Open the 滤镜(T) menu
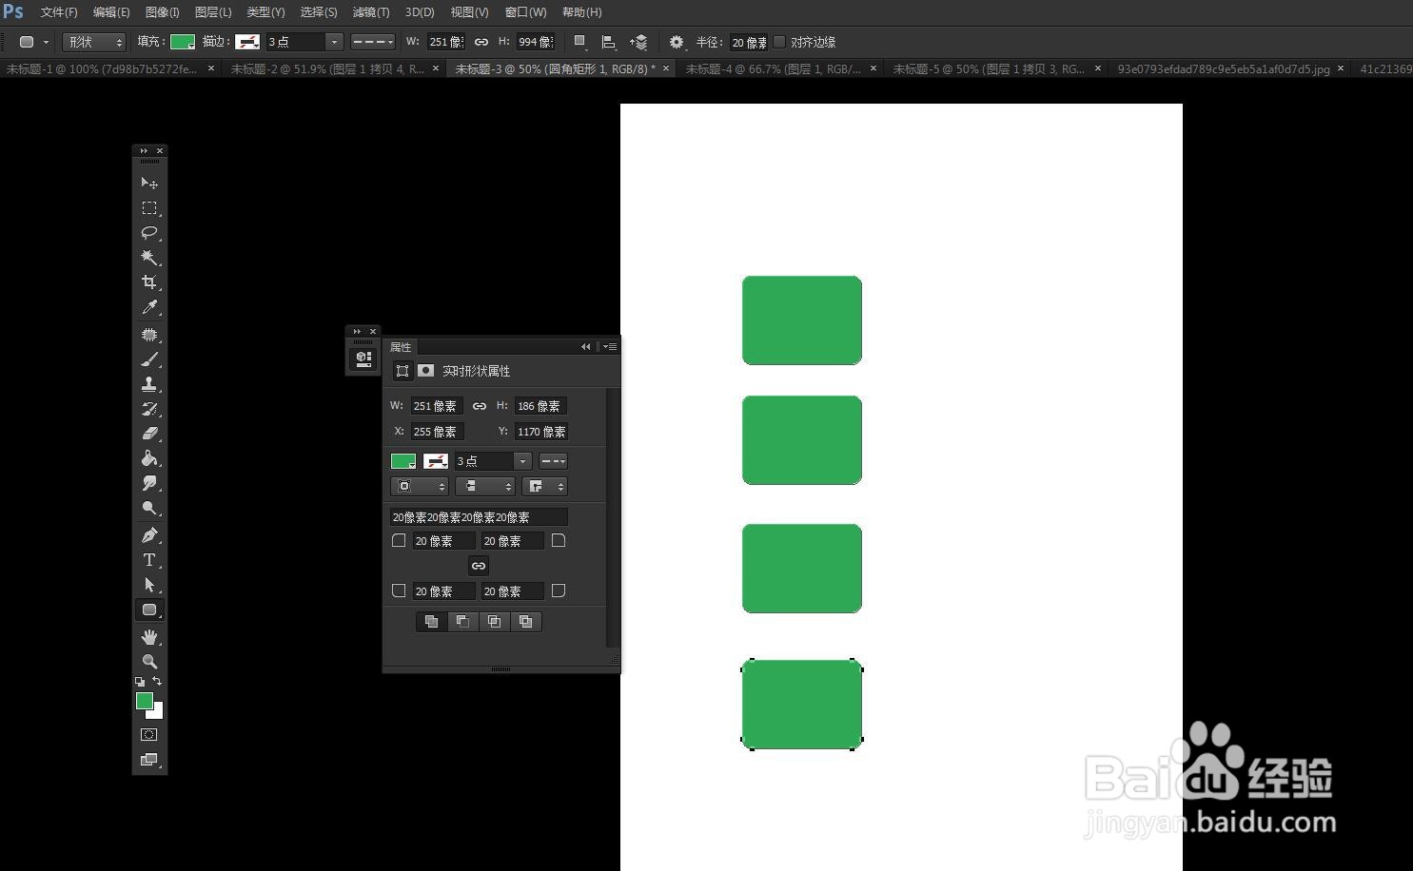This screenshot has height=871, width=1413. pos(371,12)
